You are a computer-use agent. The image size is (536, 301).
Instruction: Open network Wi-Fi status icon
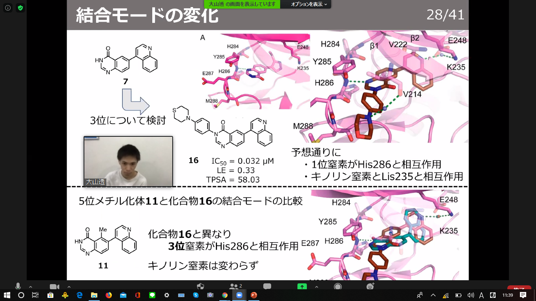coord(446,295)
